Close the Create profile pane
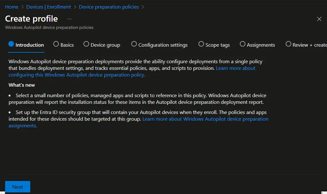Image resolution: width=327 pixels, height=194 pixels. coord(319,19)
